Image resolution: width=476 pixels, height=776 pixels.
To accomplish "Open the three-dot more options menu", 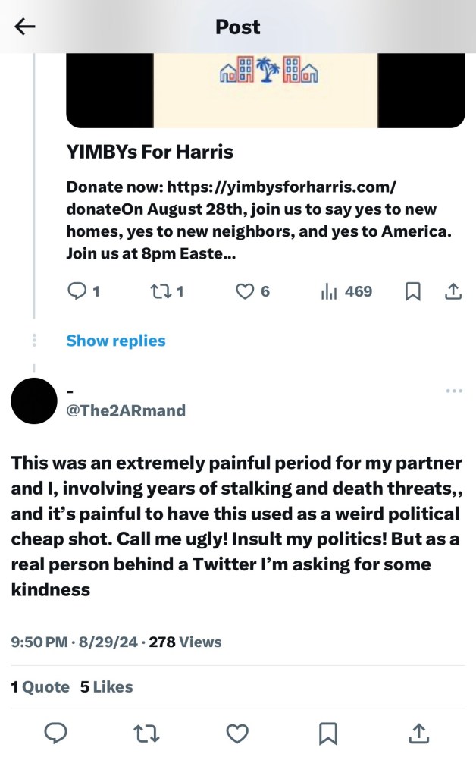I will pos(454,391).
